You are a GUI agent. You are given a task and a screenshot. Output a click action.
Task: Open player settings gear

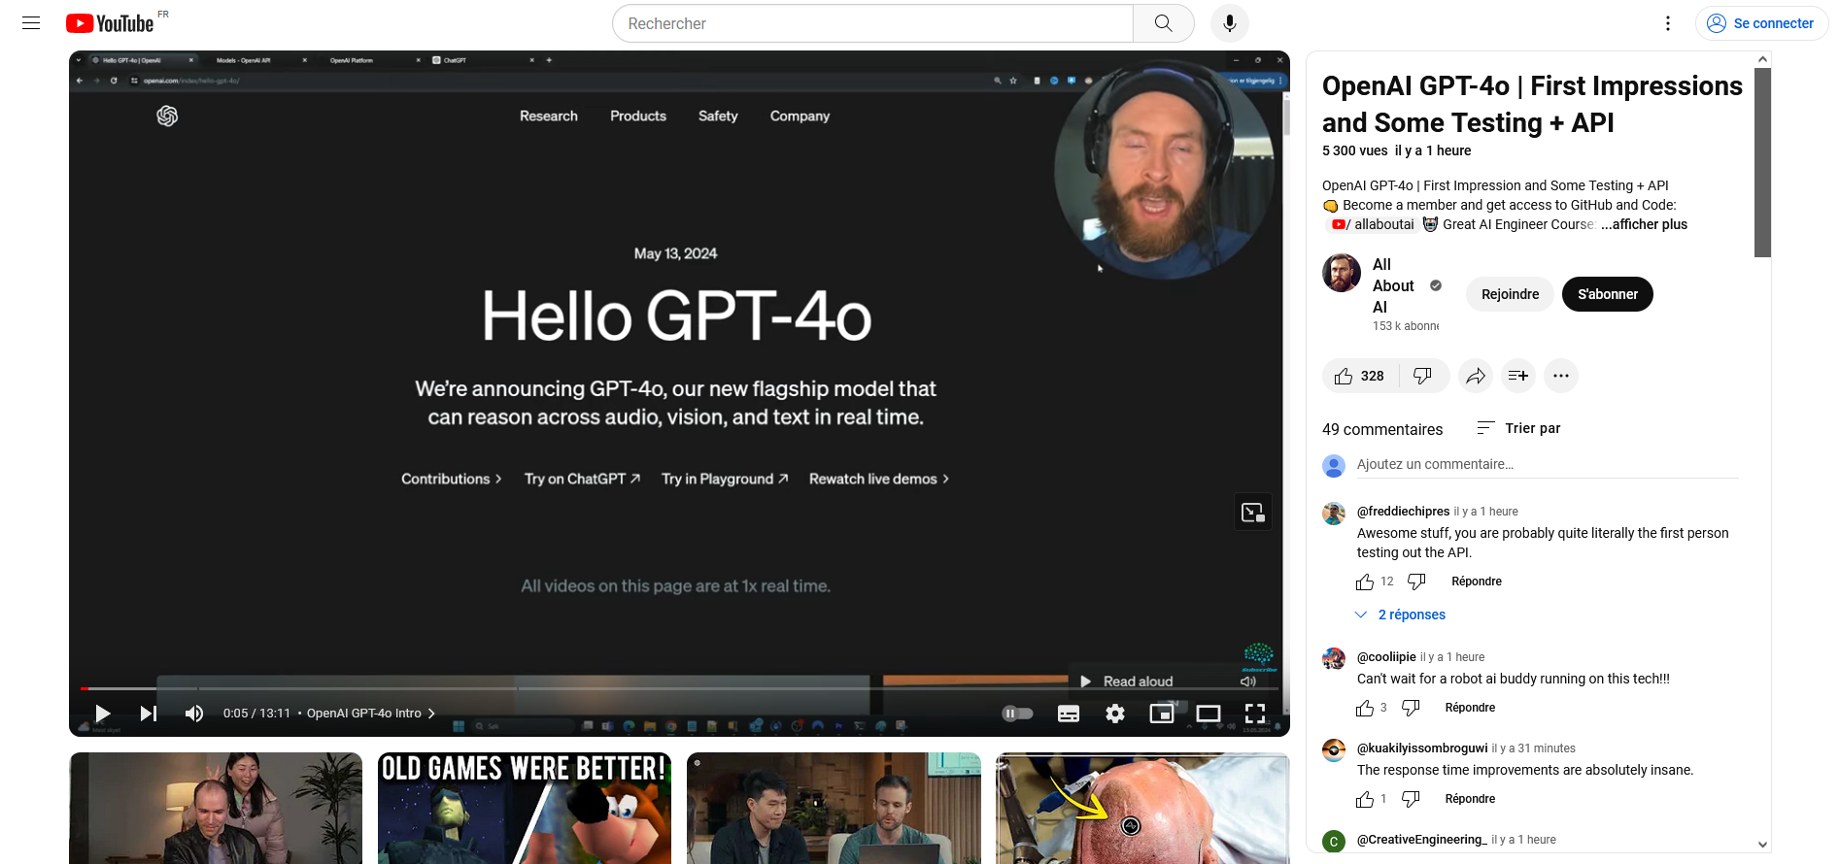point(1115,714)
